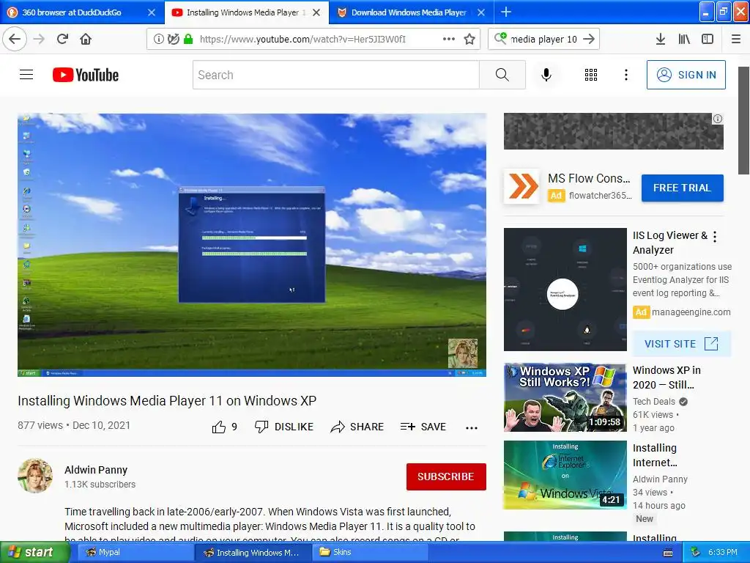Screen dimensions: 750x563
Task: Open Installing Internet Explorer video thumbnail
Action: pos(565,475)
